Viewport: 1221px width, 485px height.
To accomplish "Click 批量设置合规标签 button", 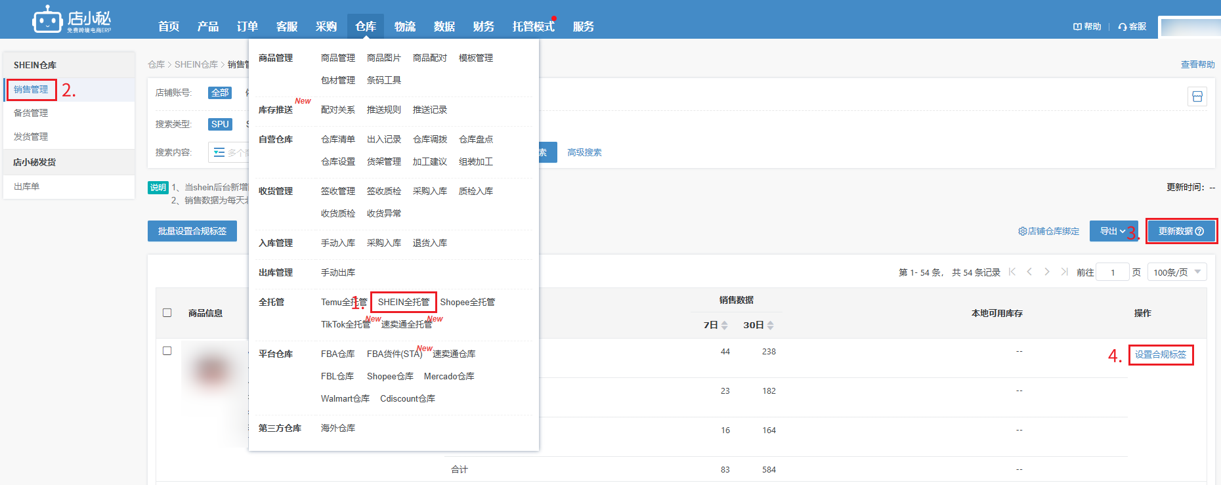I will point(192,231).
